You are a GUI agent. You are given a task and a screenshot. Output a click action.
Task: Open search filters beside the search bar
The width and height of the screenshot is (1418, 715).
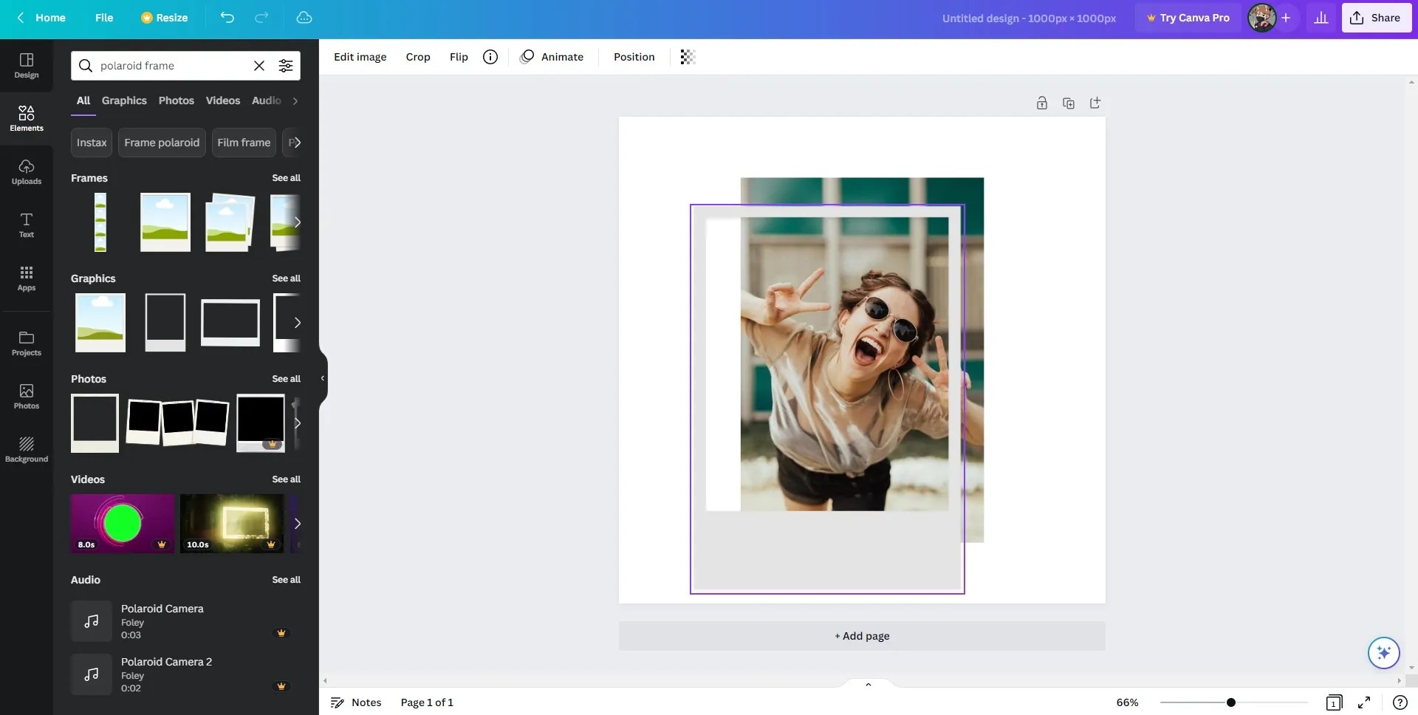tap(287, 66)
